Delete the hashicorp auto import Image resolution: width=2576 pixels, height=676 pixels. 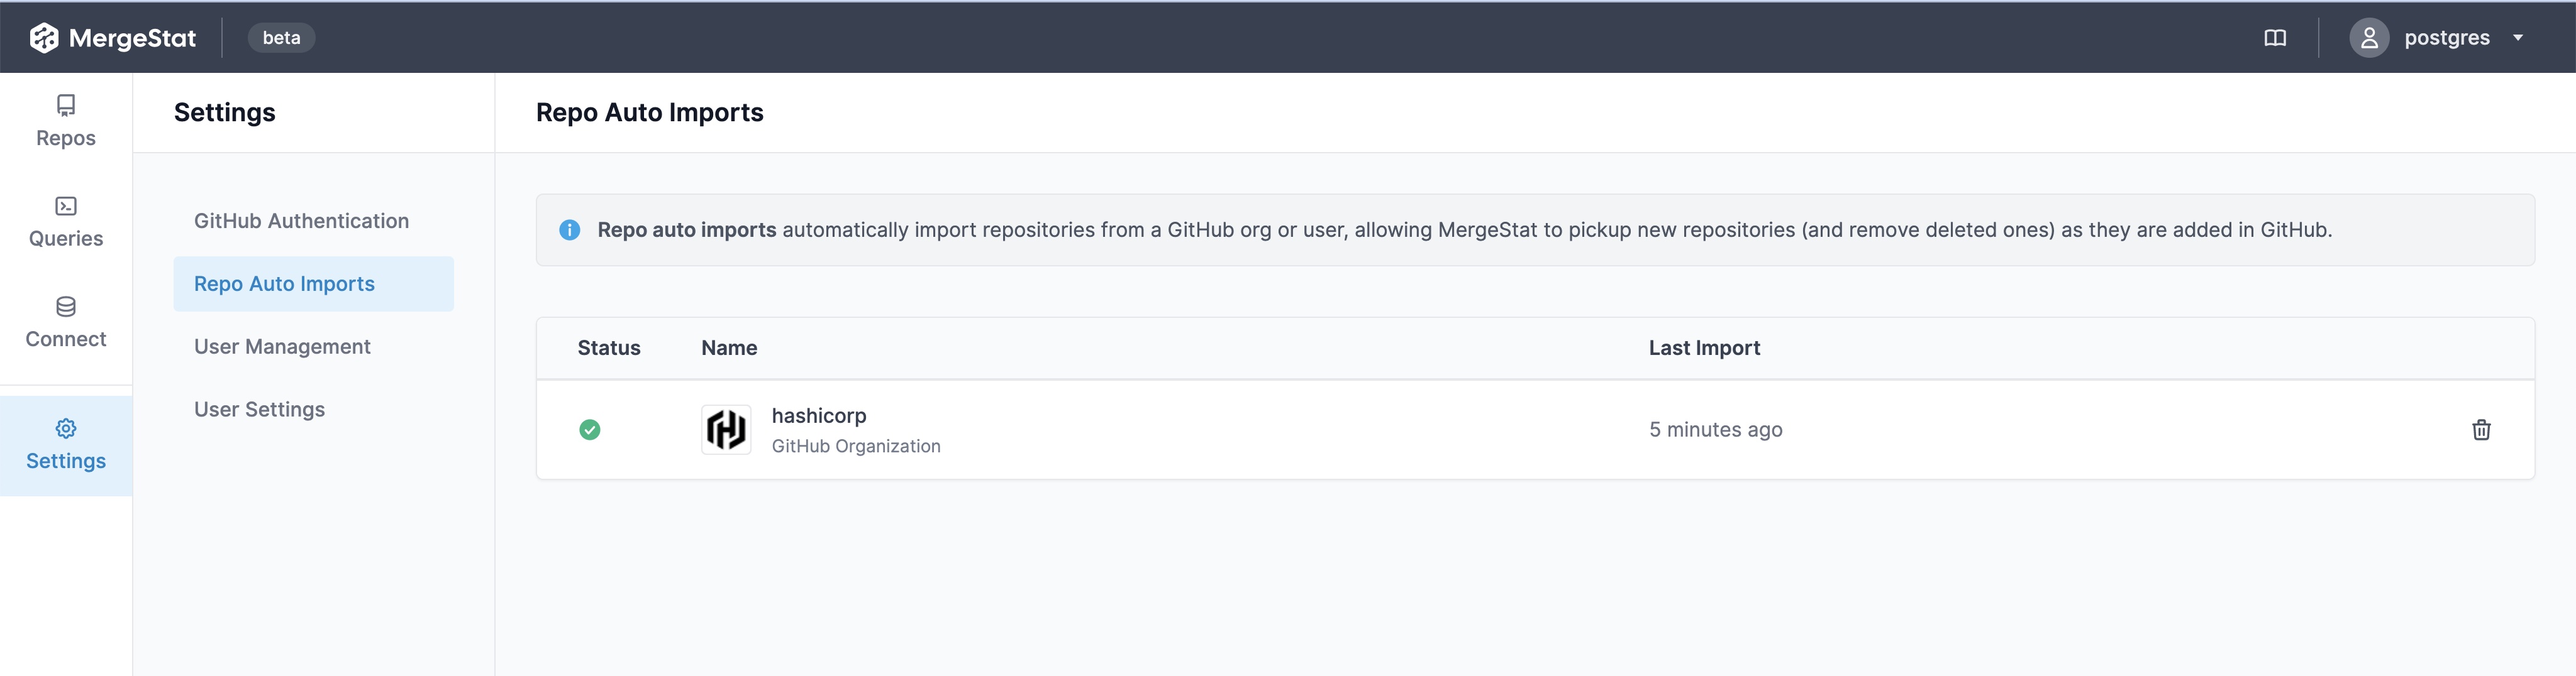(x=2481, y=429)
